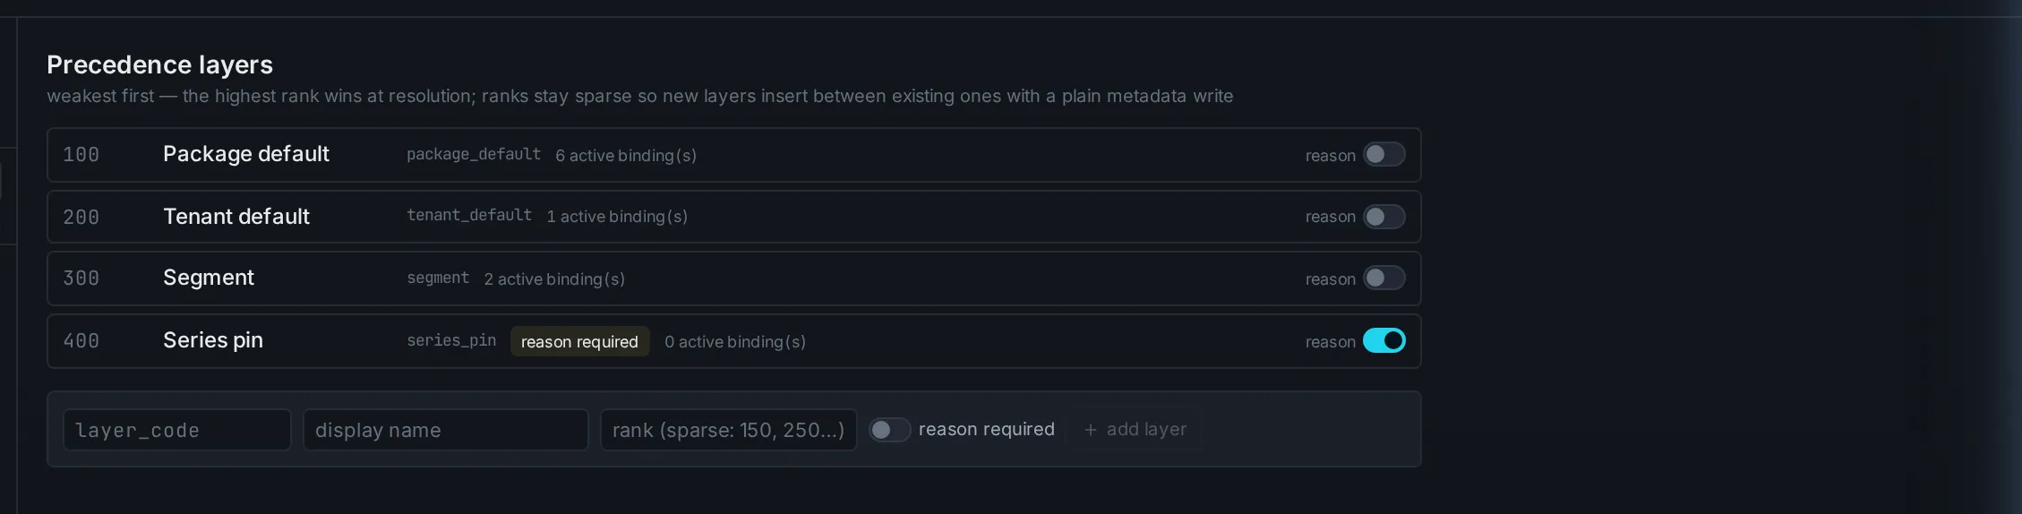Select the Package default layer row
This screenshot has width=2022, height=514.
pos(734,155)
